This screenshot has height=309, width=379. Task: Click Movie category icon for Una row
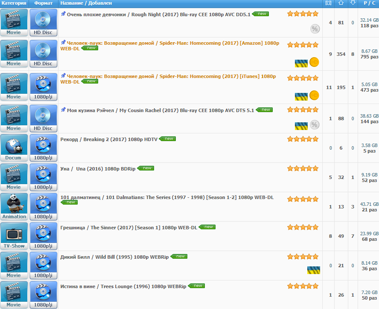click(x=14, y=177)
